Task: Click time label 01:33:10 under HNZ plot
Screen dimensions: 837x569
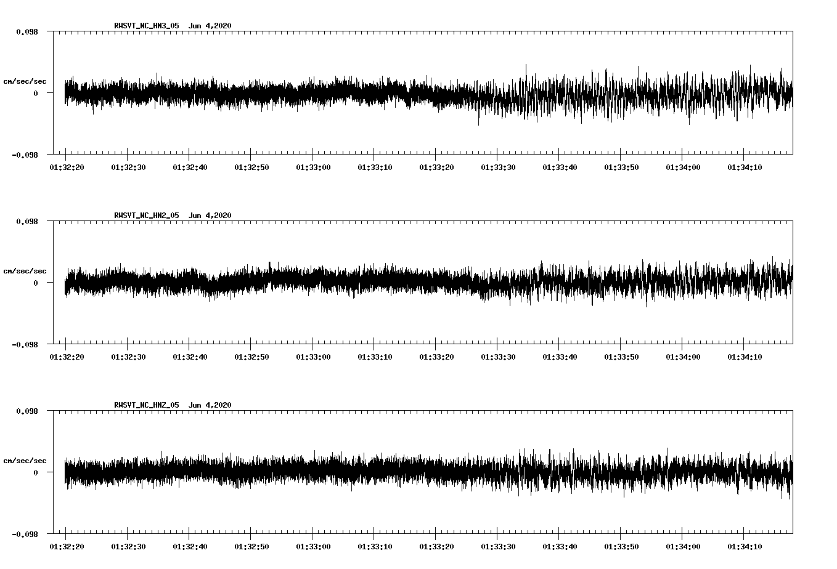Action: (375, 547)
